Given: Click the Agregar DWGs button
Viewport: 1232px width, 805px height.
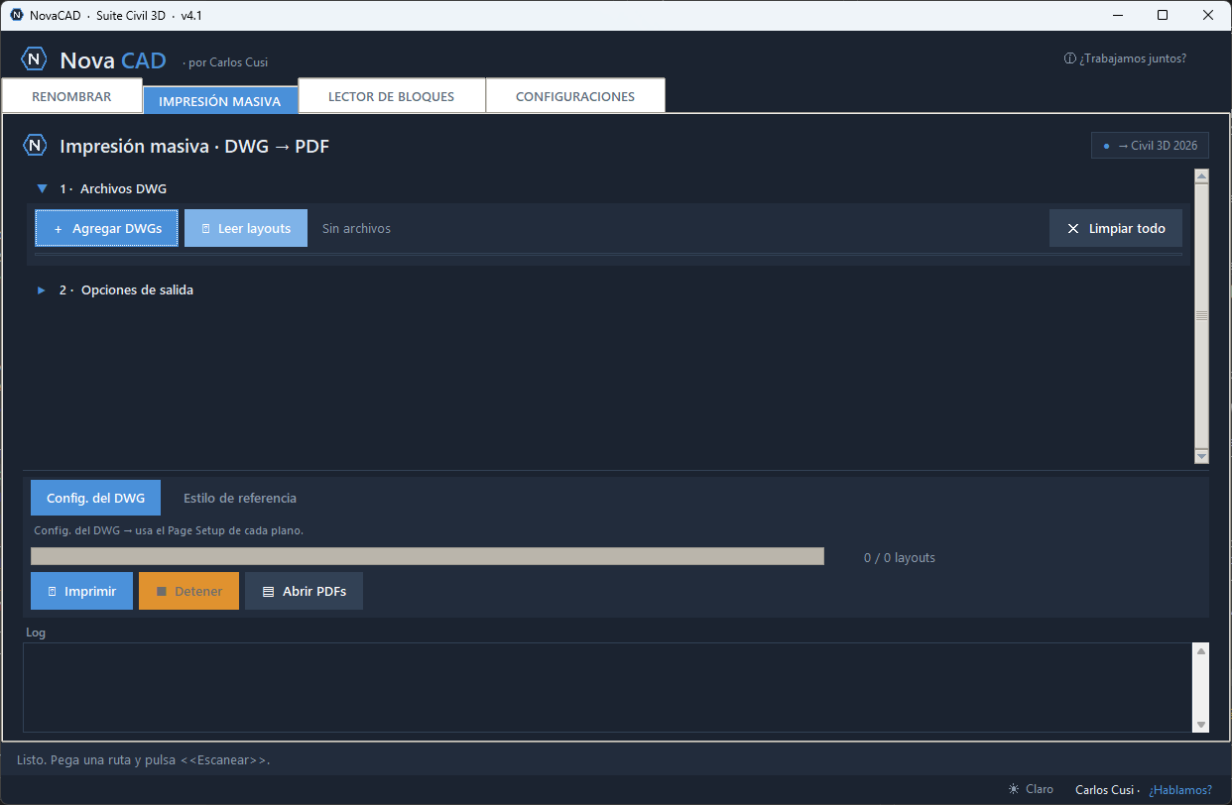Looking at the screenshot, I should [x=107, y=228].
